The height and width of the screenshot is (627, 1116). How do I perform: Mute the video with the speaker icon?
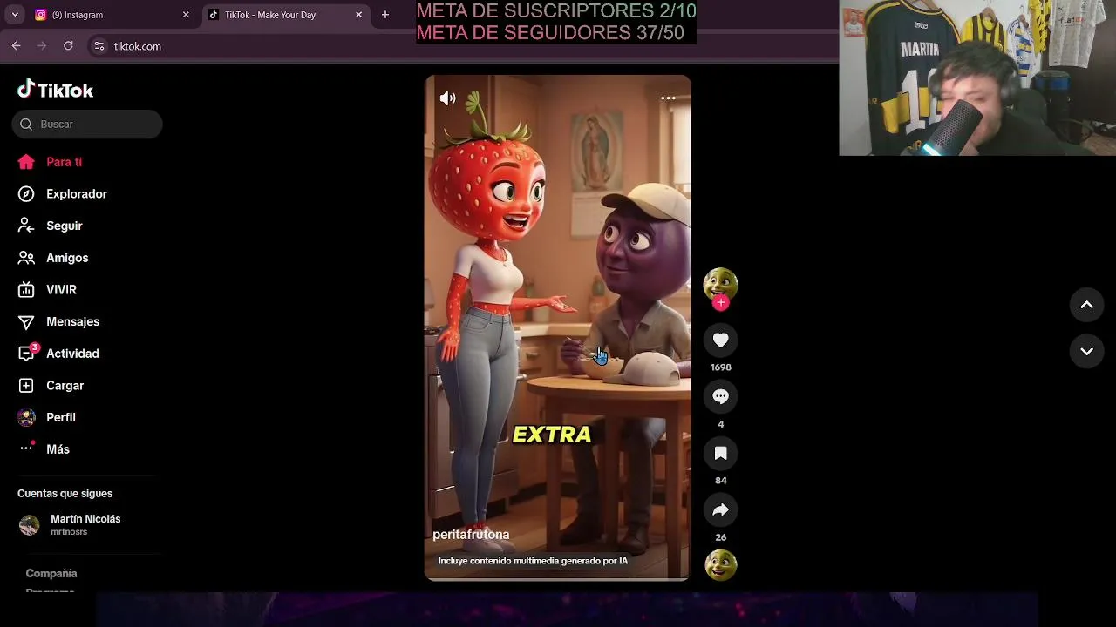pyautogui.click(x=447, y=98)
